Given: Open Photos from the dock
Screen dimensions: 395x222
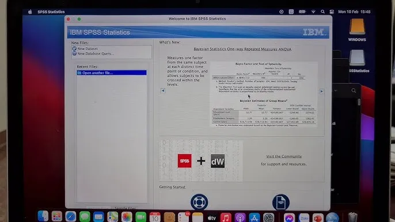Looking at the screenshot, I should [127, 217].
